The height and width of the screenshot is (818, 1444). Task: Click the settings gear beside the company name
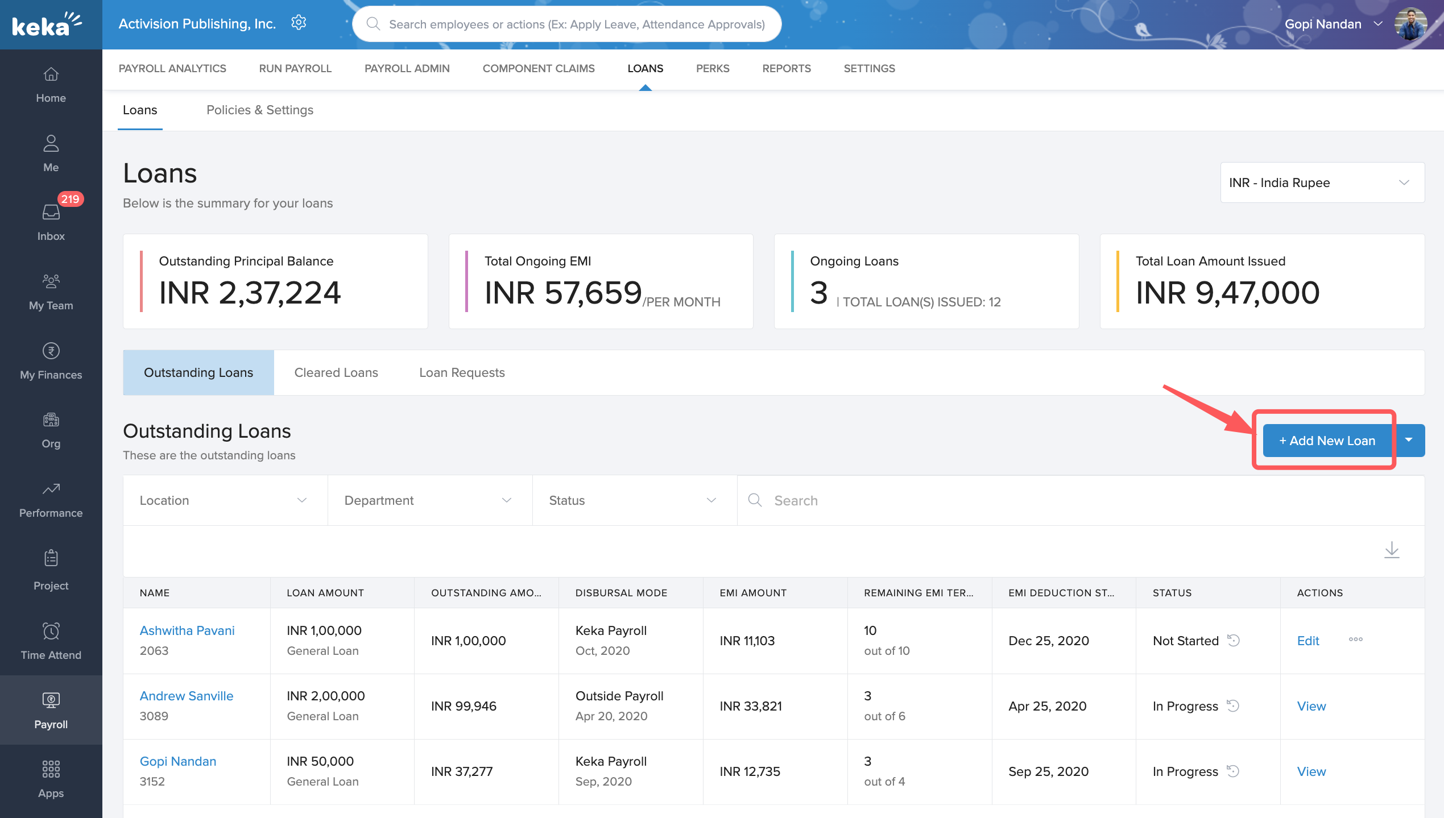[299, 23]
